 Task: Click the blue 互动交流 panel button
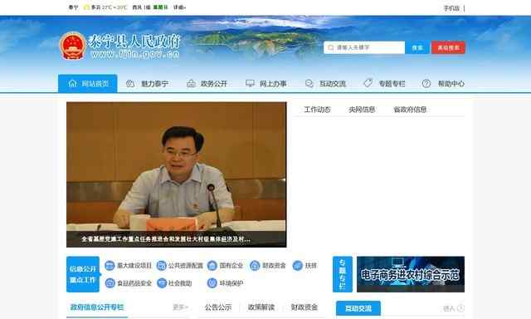pyautogui.click(x=358, y=308)
